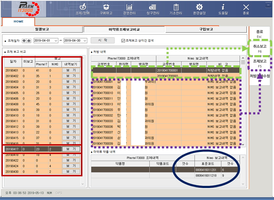274x200 pixels.
Task: Switch to the 마약류조제보고비교 tab
Action: coord(124,30)
